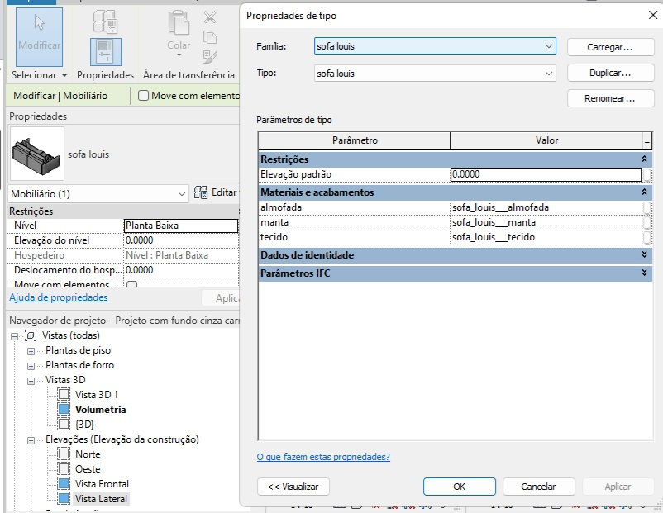Click the Nível value field Planta Baixa
Viewport: 663px width, 513px height.
click(181, 226)
